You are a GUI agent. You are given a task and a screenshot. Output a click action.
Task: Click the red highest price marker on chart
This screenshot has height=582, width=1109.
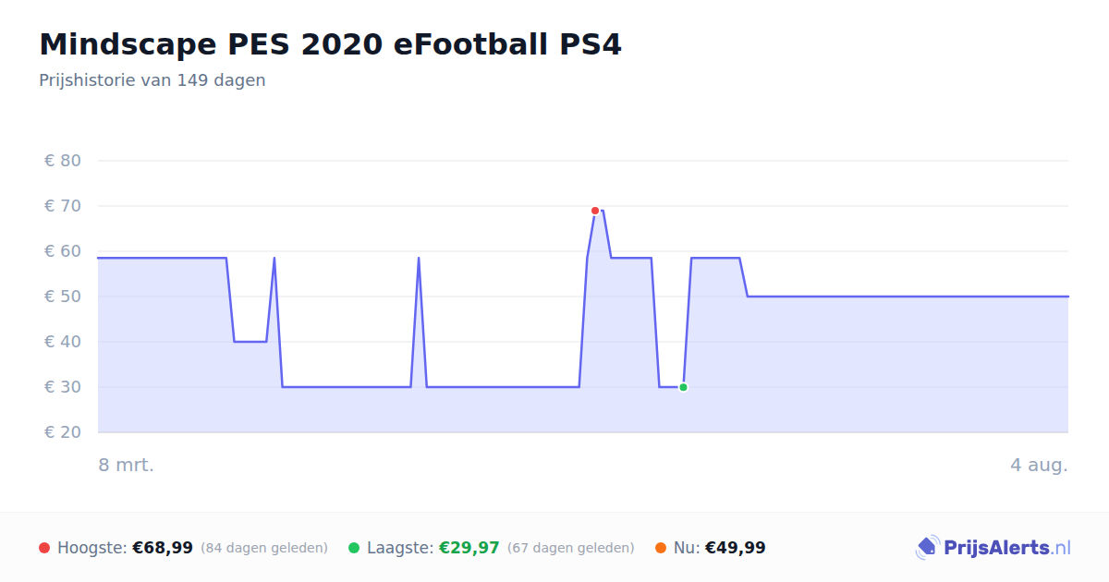coord(595,211)
